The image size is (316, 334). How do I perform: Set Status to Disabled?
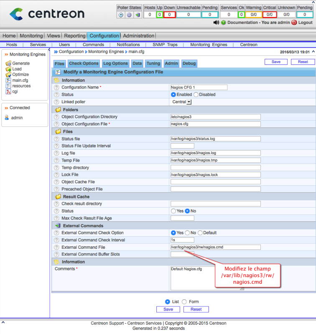tap(196, 95)
